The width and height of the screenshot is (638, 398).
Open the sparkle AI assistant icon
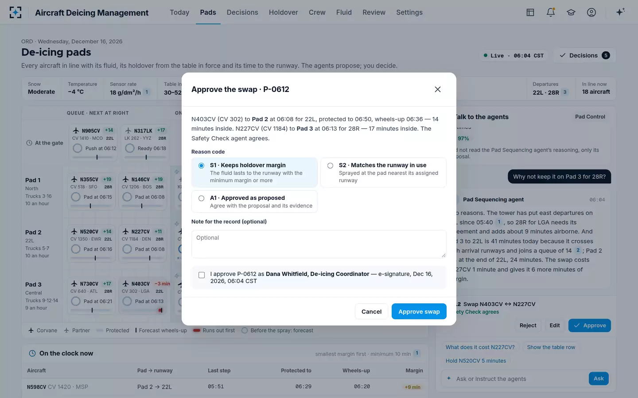click(x=620, y=12)
